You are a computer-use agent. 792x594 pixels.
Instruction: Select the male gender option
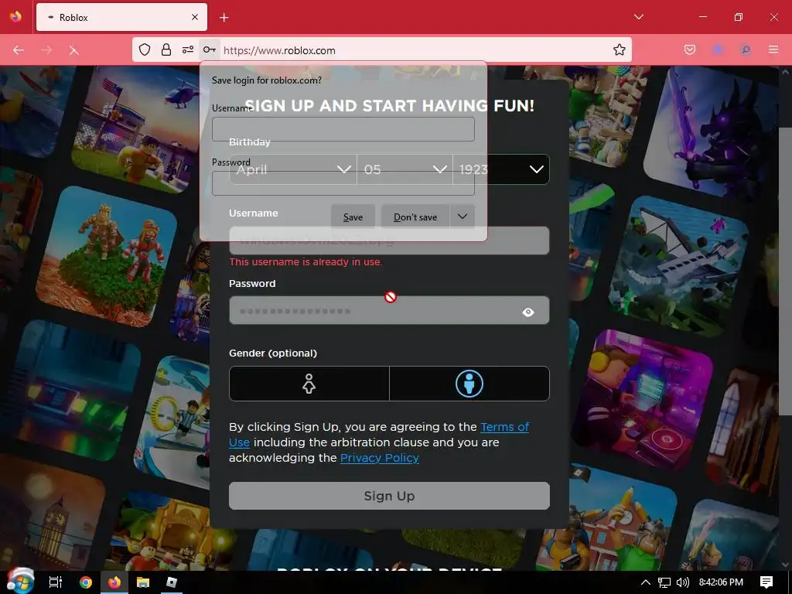coord(469,384)
